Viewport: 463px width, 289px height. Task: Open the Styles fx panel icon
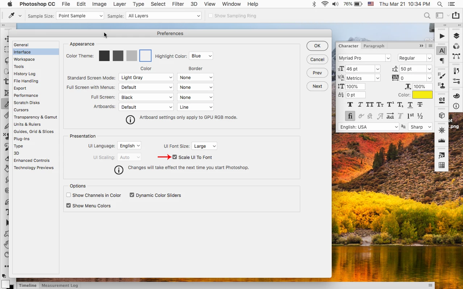point(442,155)
